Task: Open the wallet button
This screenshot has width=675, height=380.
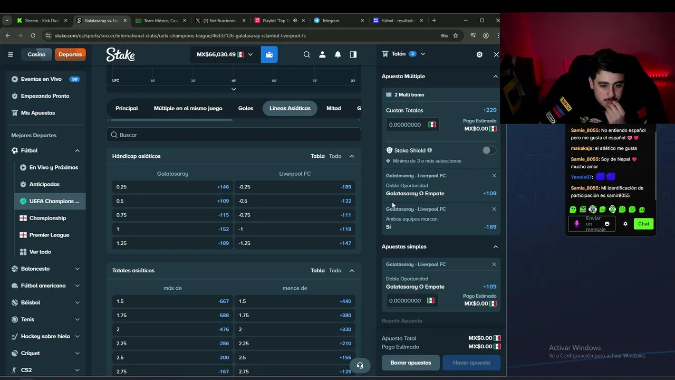Action: [269, 54]
